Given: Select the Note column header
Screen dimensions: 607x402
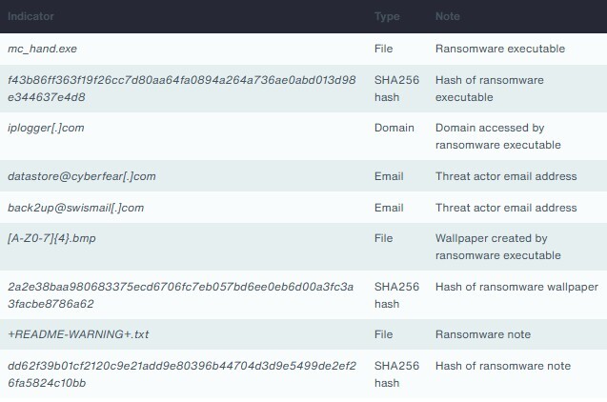Looking at the screenshot, I should [448, 16].
